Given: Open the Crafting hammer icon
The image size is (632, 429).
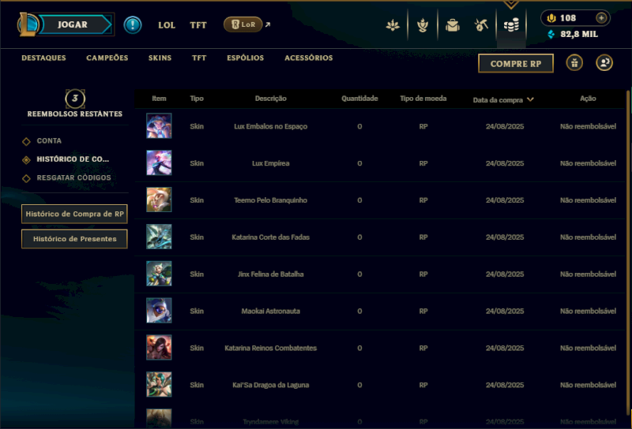Looking at the screenshot, I should (481, 25).
